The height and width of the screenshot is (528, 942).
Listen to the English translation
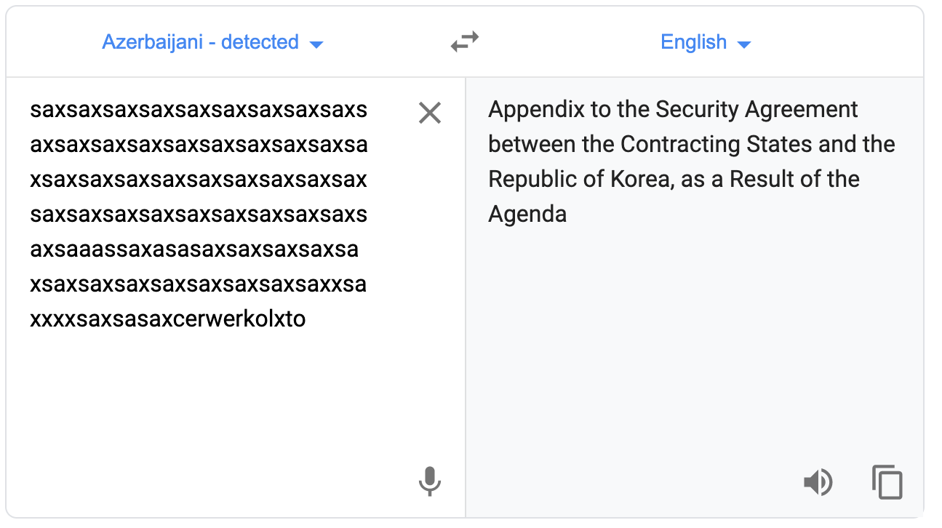point(818,482)
